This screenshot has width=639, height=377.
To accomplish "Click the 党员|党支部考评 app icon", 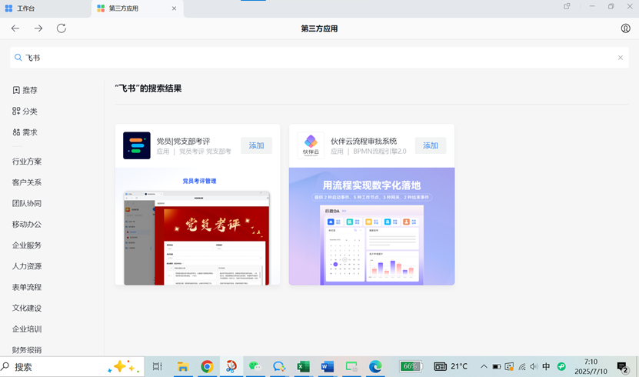I will coord(137,145).
